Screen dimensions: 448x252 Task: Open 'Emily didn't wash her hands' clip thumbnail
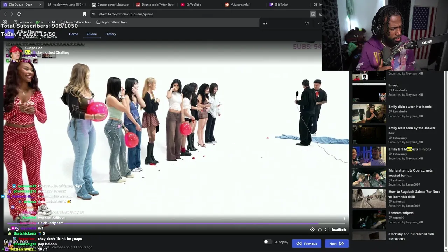[x=369, y=113]
